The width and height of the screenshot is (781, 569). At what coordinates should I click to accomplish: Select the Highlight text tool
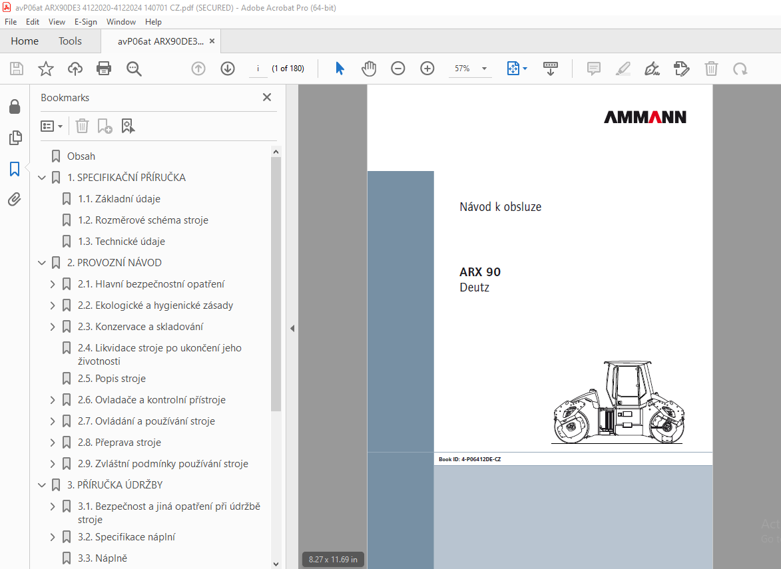point(623,69)
